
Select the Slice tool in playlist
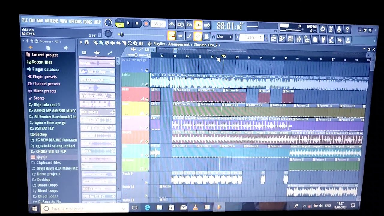124,43
